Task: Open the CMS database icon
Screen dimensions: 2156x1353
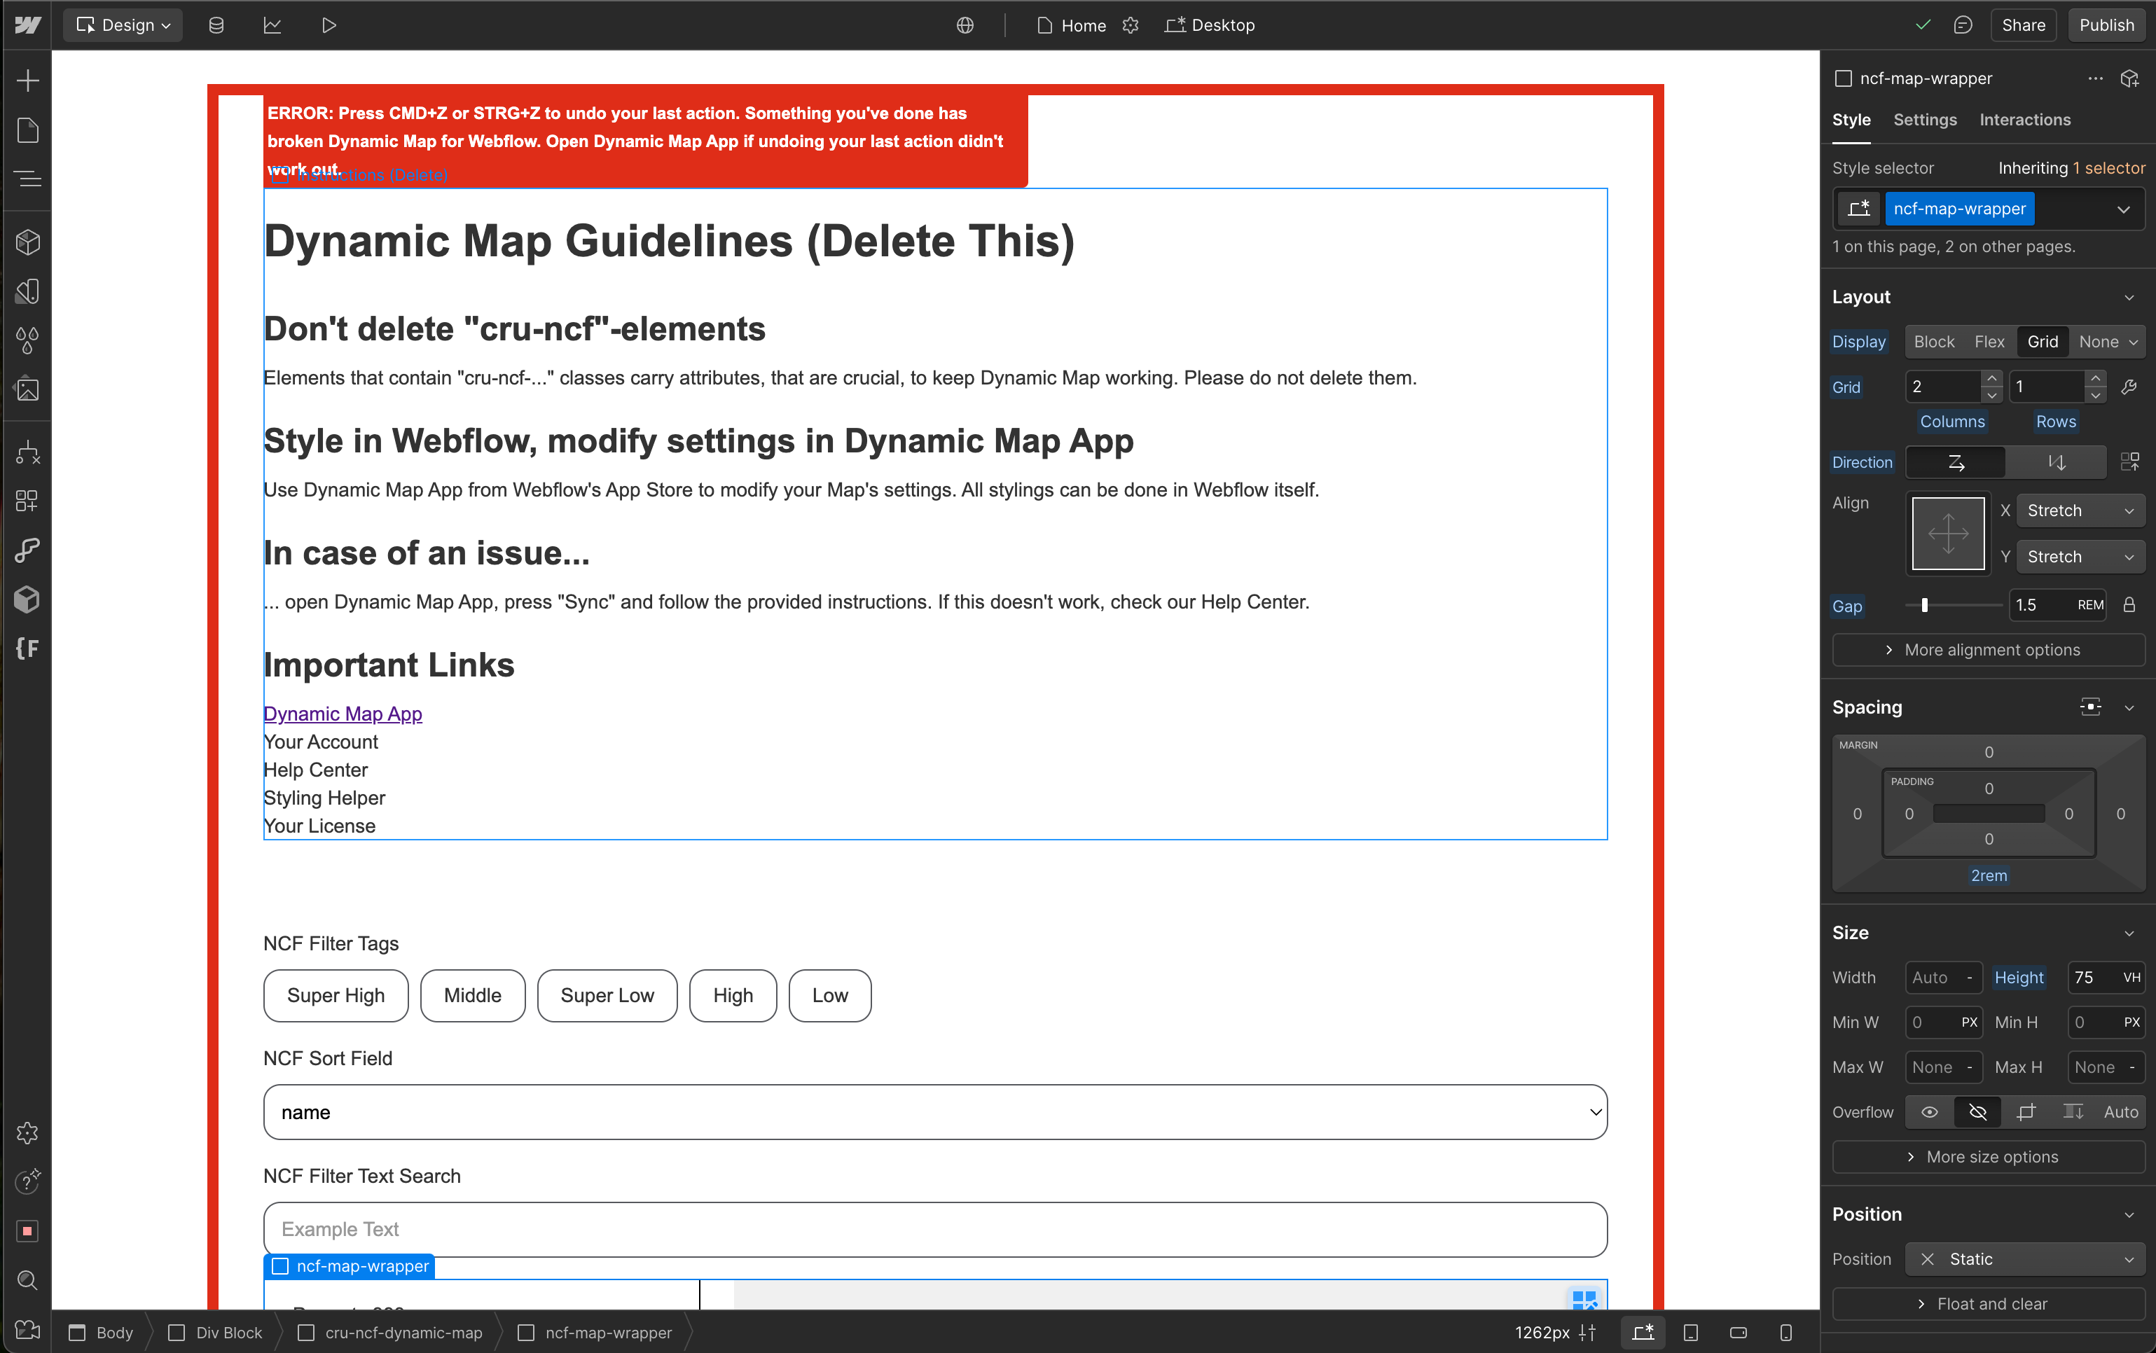Action: [x=216, y=25]
